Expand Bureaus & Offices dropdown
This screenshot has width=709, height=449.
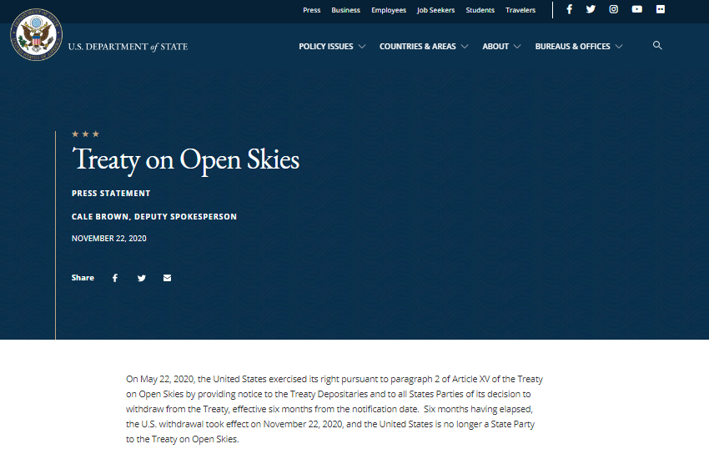click(578, 47)
